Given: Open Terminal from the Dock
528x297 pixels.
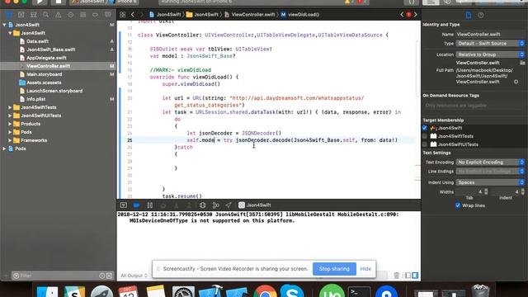Looking at the screenshot, I should click(360, 292).
